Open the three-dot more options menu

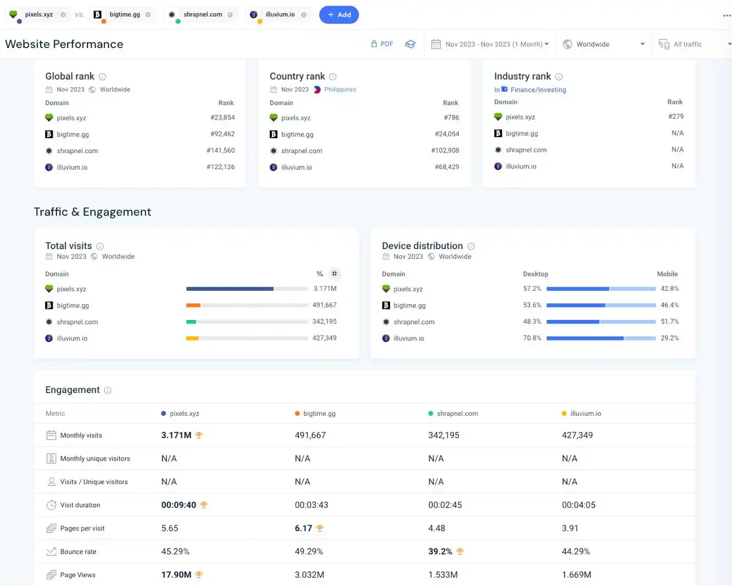tap(726, 15)
